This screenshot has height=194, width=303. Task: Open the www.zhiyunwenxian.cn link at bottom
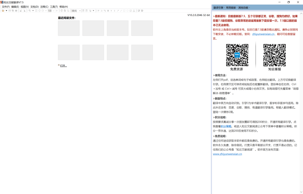pos(227,154)
